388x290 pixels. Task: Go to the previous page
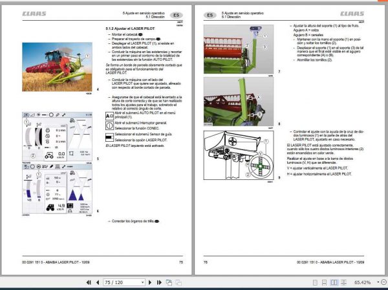(x=98, y=282)
